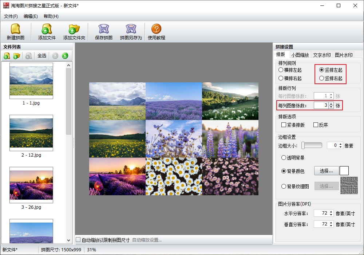Increase 边框大小 pixels with the up arrow
The height and width of the screenshot is (255, 364).
point(341,144)
